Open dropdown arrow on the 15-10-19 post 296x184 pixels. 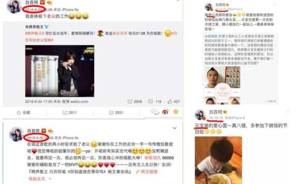288,112
